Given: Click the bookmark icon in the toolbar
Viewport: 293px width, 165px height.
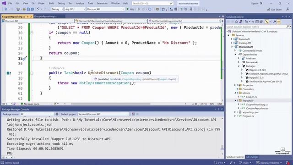Looking at the screenshot, I should point(191,9).
